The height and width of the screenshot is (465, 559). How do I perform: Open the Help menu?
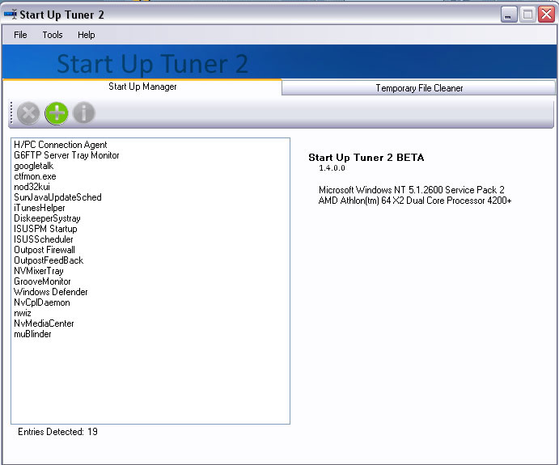pos(87,35)
